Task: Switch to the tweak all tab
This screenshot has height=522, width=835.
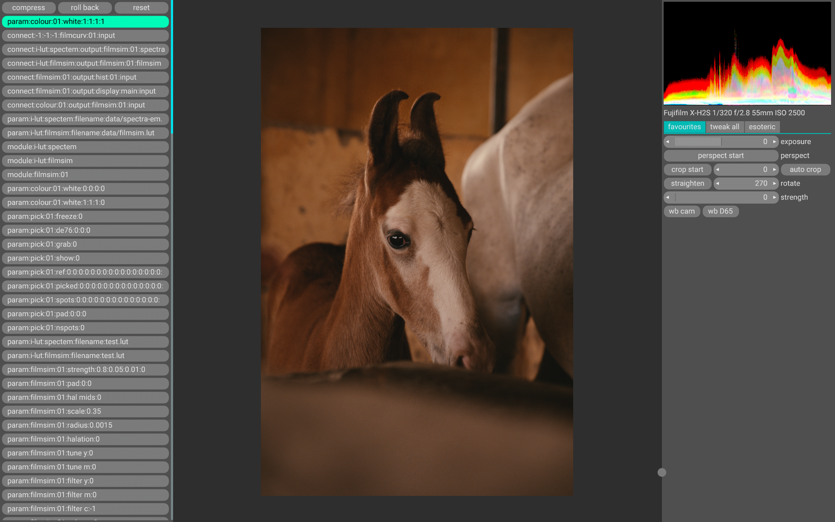Action: 724,127
